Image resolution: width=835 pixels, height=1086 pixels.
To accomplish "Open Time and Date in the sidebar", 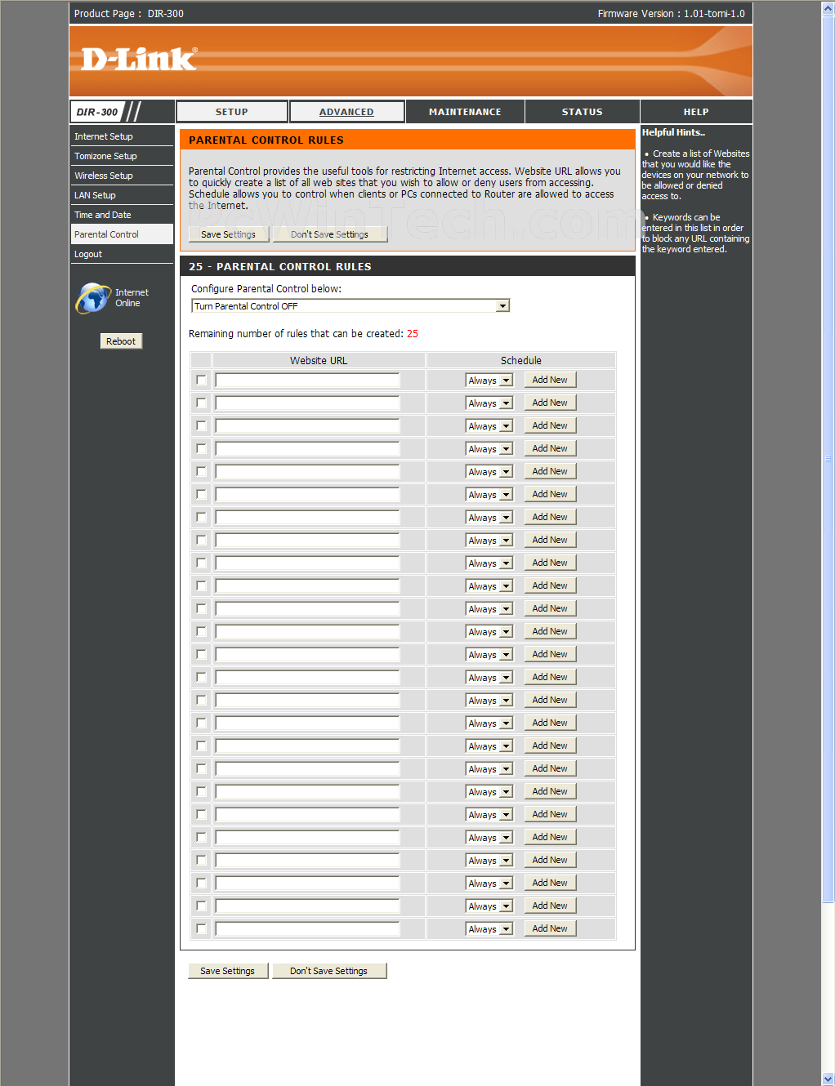I will tap(122, 215).
